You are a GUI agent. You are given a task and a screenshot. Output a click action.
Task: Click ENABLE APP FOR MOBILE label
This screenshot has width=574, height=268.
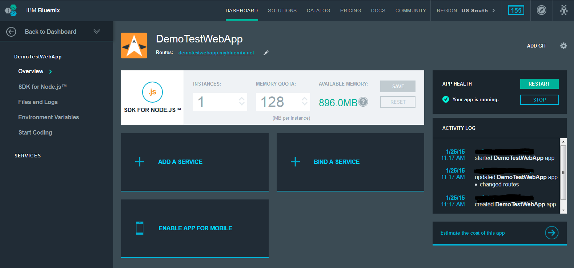tap(195, 228)
